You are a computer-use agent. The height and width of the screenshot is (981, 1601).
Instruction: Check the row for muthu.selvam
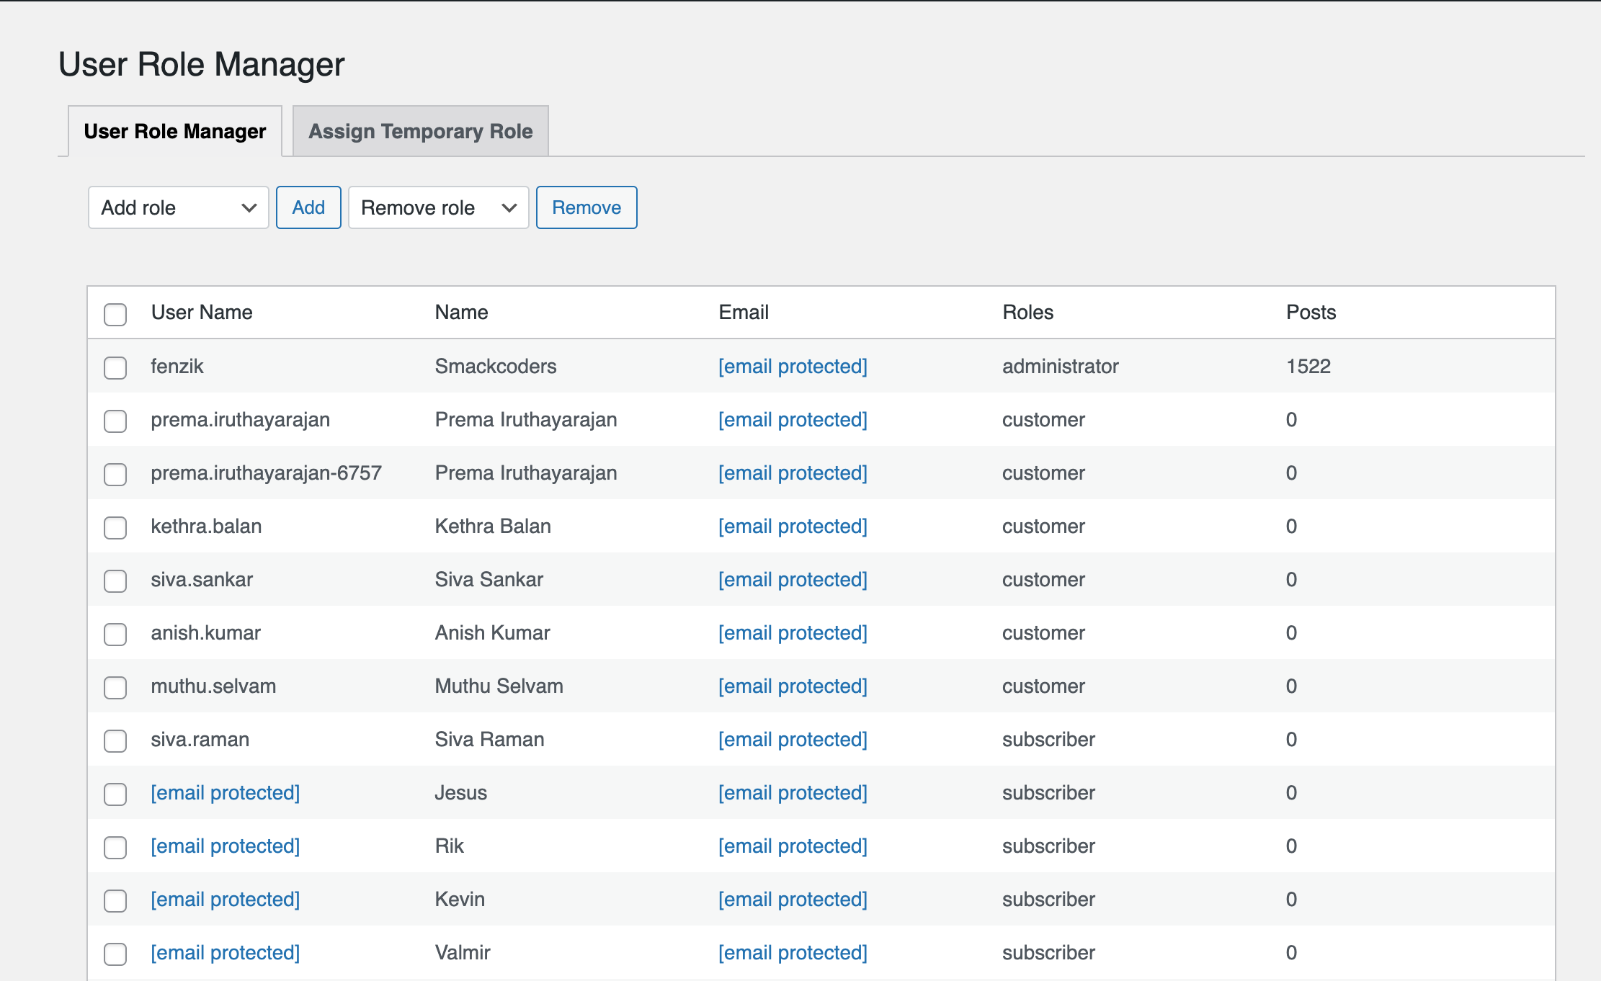pos(115,688)
